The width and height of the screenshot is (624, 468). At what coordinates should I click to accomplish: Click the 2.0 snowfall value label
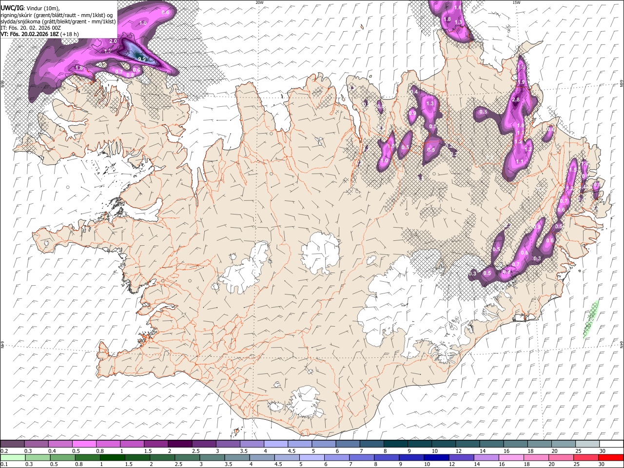[113, 41]
